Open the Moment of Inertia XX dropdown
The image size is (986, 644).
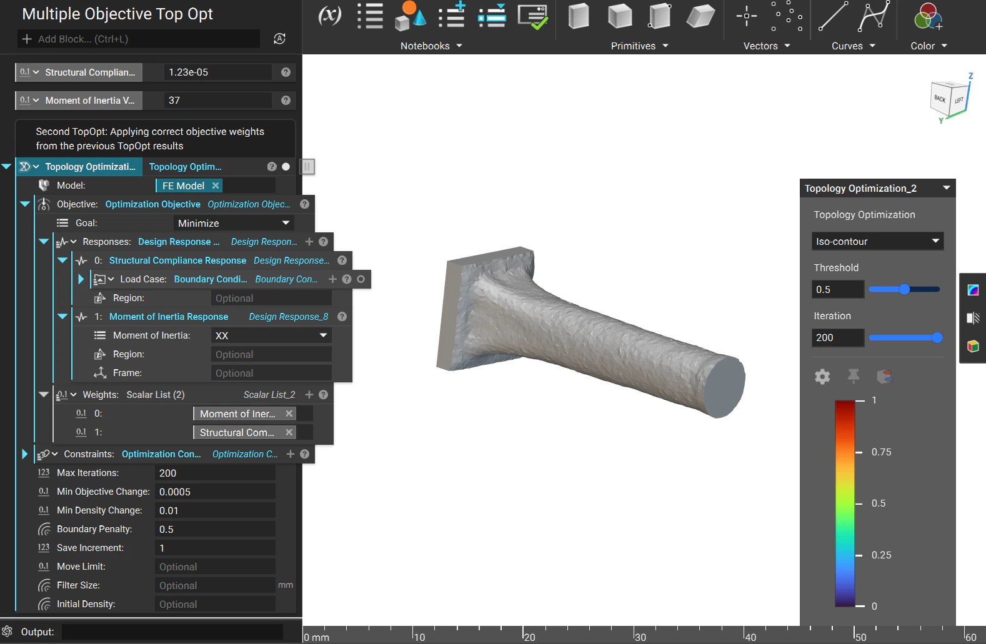(271, 335)
